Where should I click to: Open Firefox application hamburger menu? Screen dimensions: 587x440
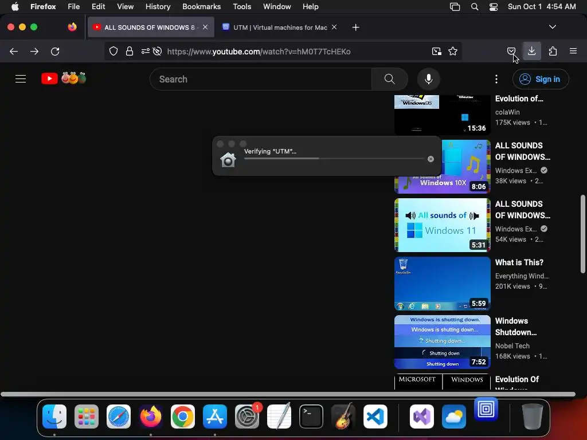[573, 51]
